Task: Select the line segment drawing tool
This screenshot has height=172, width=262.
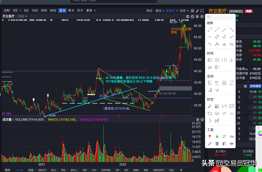Action: coord(210,30)
